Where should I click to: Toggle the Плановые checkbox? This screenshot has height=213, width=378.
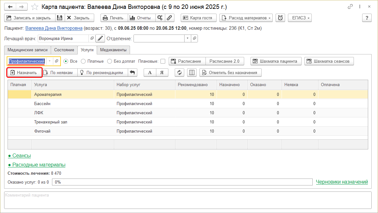coord(163,61)
